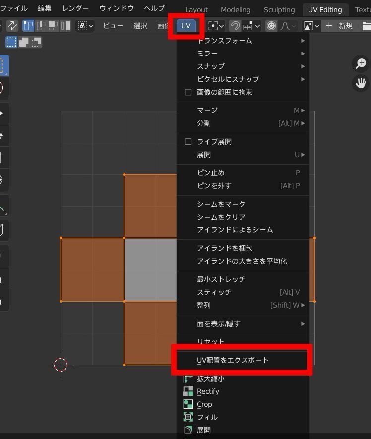Open the 展開 submenu with U shortcut
The image size is (371, 439).
click(243, 155)
